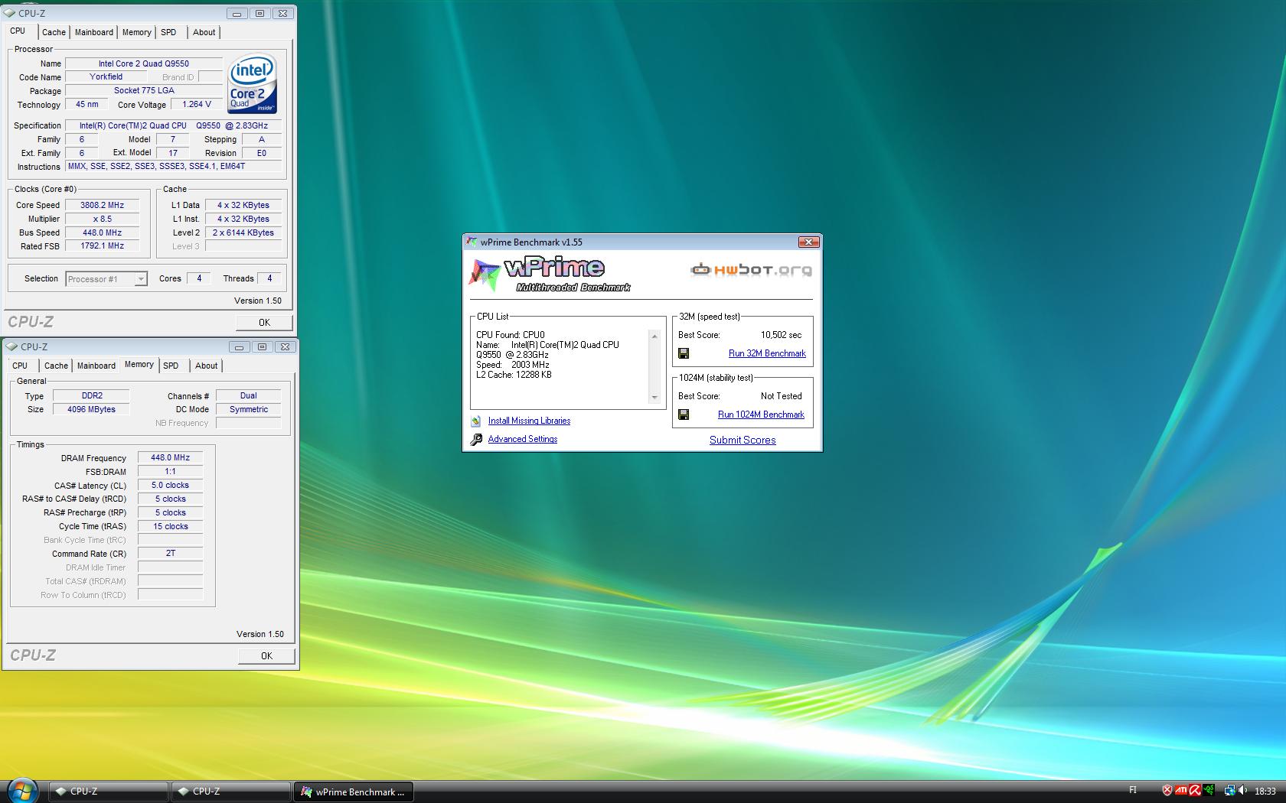Open Mainboard tab in top CPU-Z window
The height and width of the screenshot is (803, 1286).
tap(94, 32)
